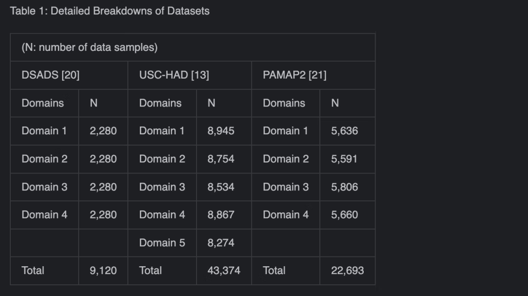The image size is (528, 296).
Task: Click the PAMAP2 Domain 4 value 5,660
Action: (345, 215)
